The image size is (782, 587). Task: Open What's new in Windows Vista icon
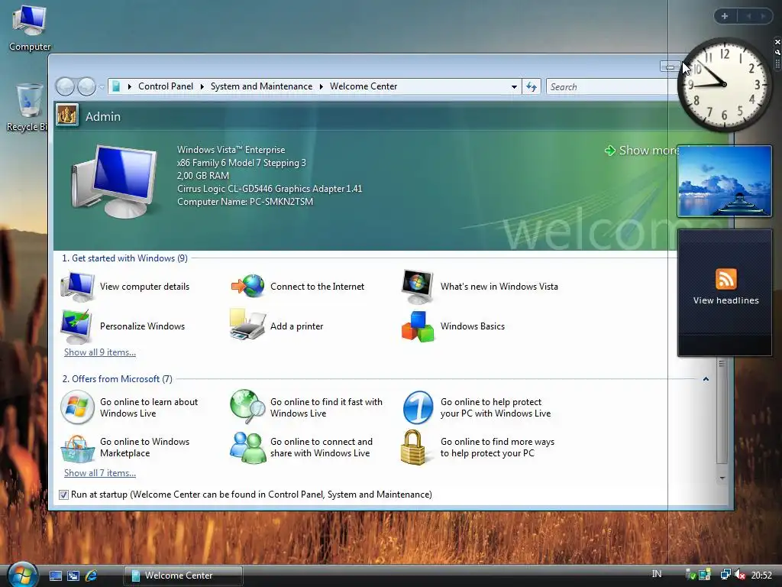coord(418,287)
